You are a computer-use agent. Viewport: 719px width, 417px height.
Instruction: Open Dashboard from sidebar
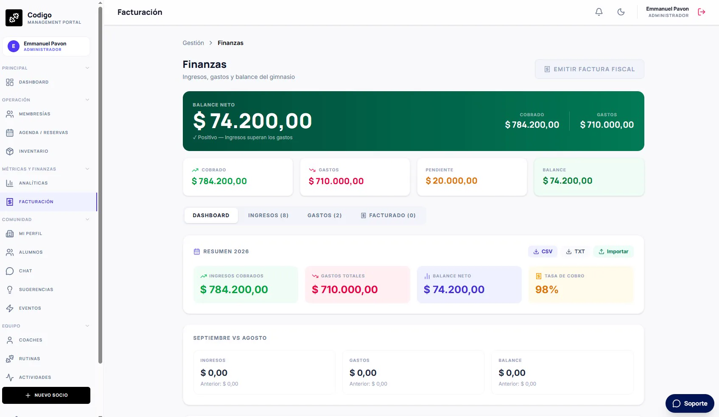click(x=49, y=82)
